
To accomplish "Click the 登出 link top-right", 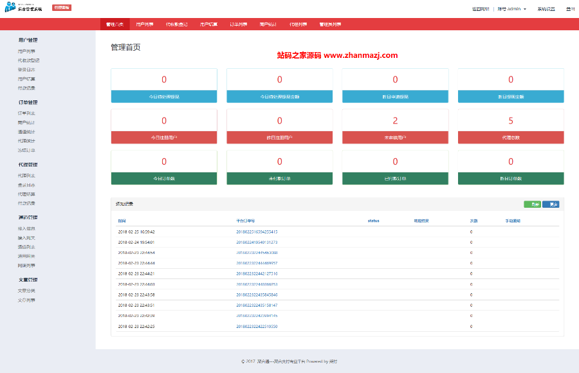I will click(570, 8).
